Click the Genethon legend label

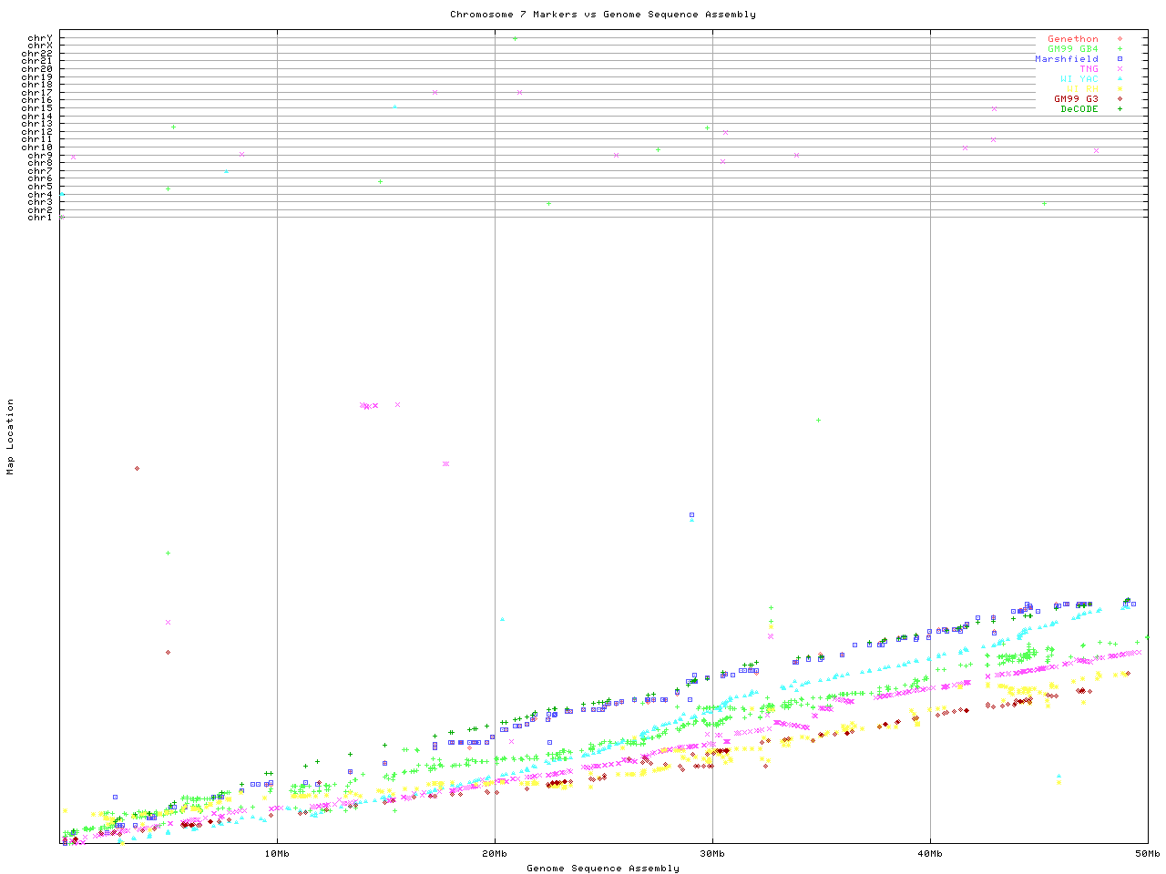click(1072, 39)
